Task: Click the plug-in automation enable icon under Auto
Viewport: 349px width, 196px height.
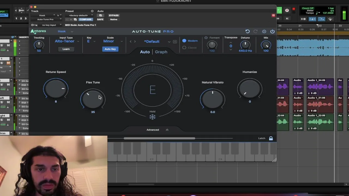Action: (100, 16)
